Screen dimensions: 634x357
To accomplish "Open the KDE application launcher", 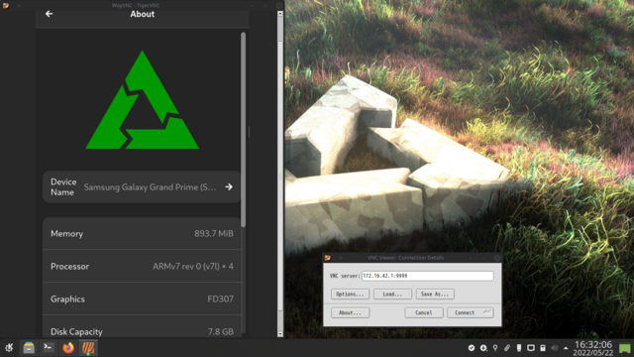I will click(9, 348).
